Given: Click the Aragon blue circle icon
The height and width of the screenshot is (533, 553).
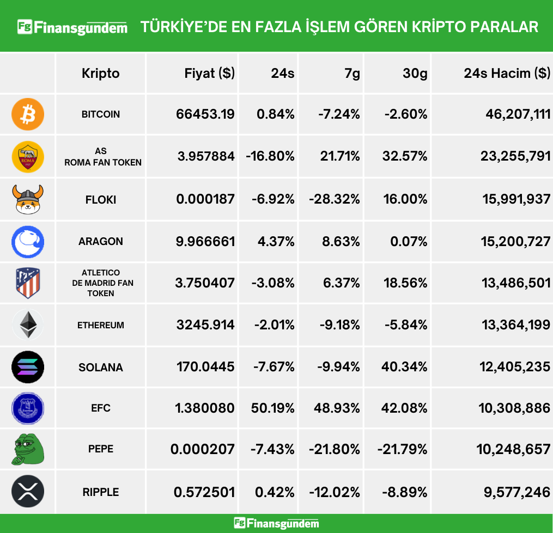Looking at the screenshot, I should [x=28, y=241].
